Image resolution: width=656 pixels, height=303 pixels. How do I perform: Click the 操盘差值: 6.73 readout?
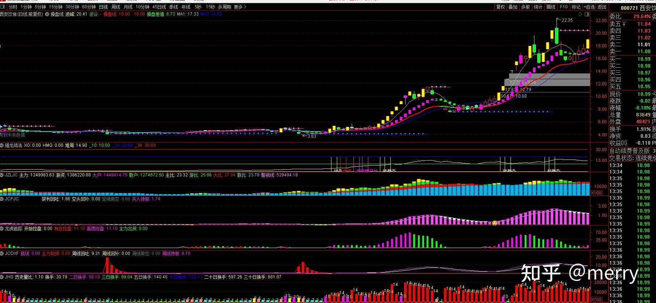coord(161,14)
